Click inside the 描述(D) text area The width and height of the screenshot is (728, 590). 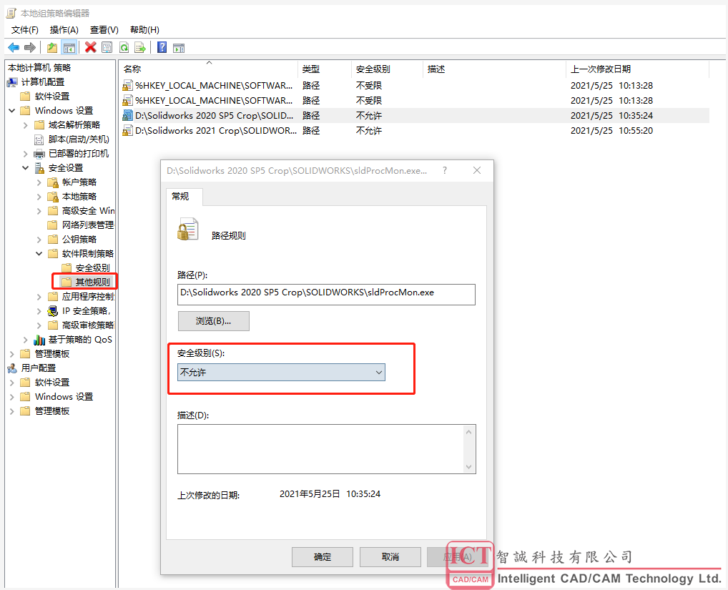(320, 449)
